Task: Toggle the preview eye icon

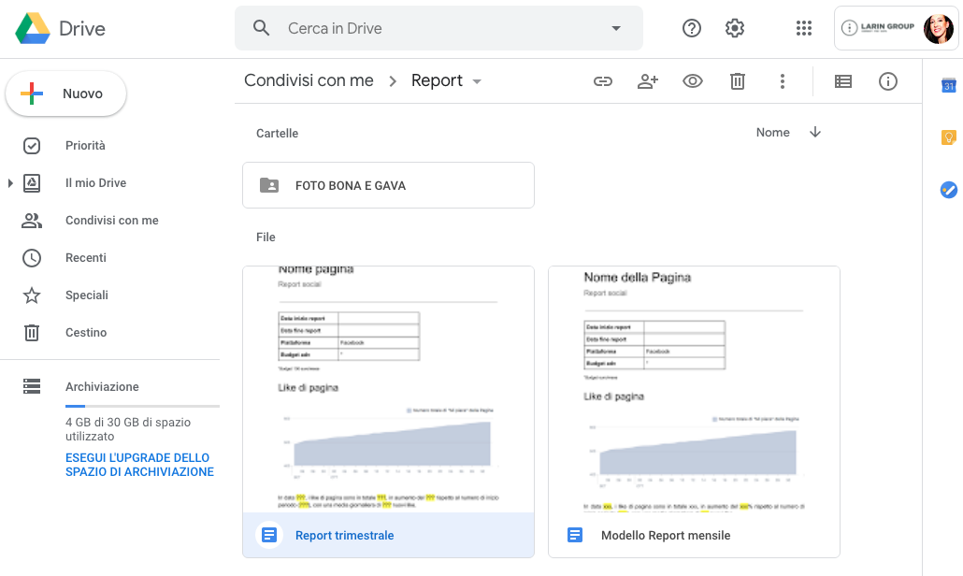Action: click(693, 81)
